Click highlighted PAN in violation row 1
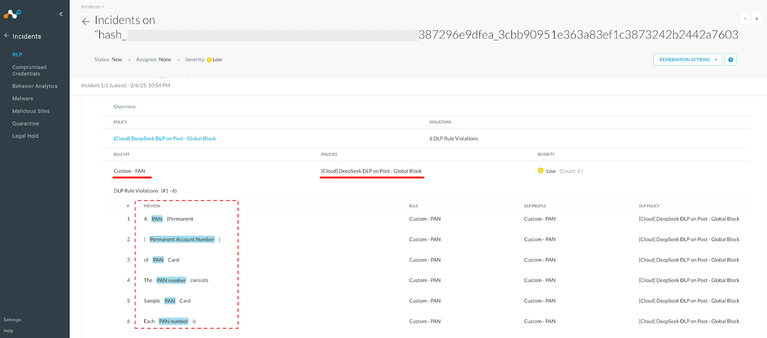Screen dimensions: 767x338 (157, 219)
